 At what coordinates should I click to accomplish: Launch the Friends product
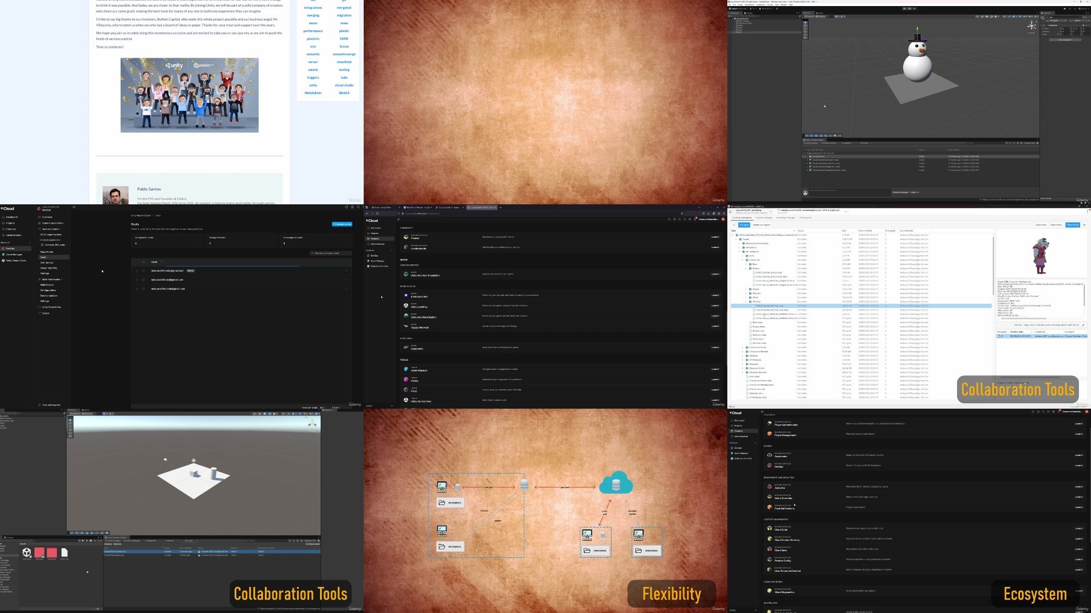[715, 237]
